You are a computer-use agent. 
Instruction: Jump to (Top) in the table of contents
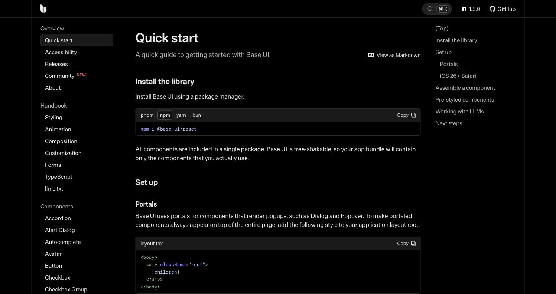tap(442, 29)
